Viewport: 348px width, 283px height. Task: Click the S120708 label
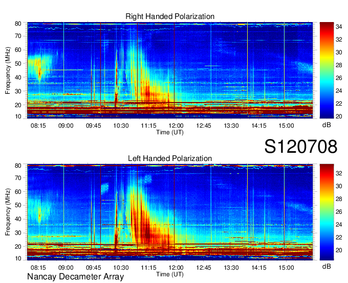click(301, 147)
